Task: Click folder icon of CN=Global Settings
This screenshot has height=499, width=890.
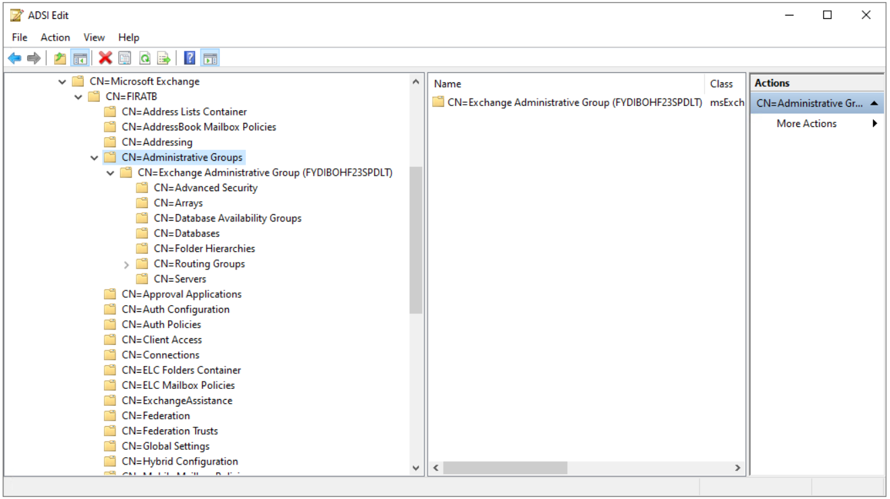Action: click(x=110, y=446)
